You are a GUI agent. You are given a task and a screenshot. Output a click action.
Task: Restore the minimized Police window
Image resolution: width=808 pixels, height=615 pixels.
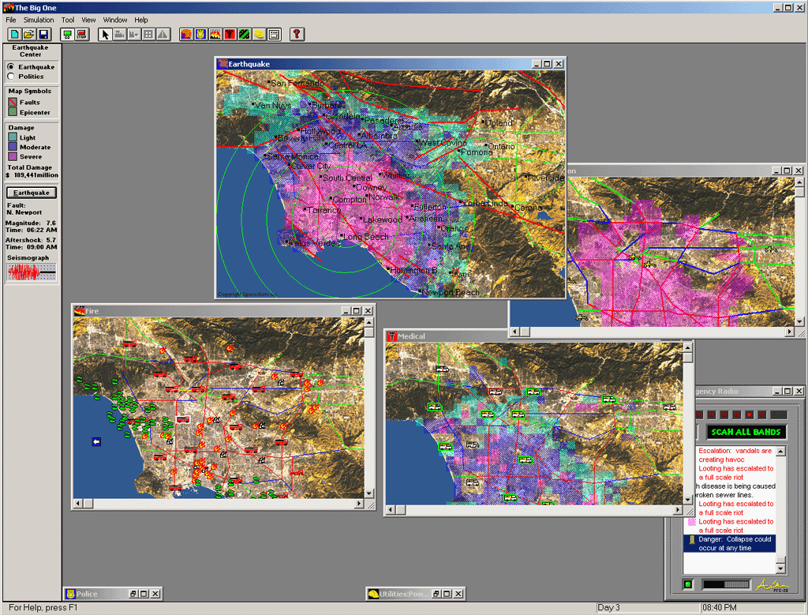point(133,594)
